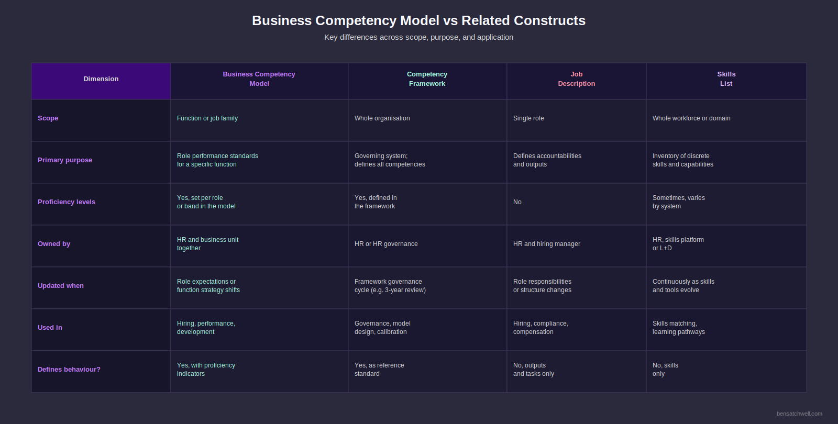Select the 'Job Description' column header

point(577,81)
